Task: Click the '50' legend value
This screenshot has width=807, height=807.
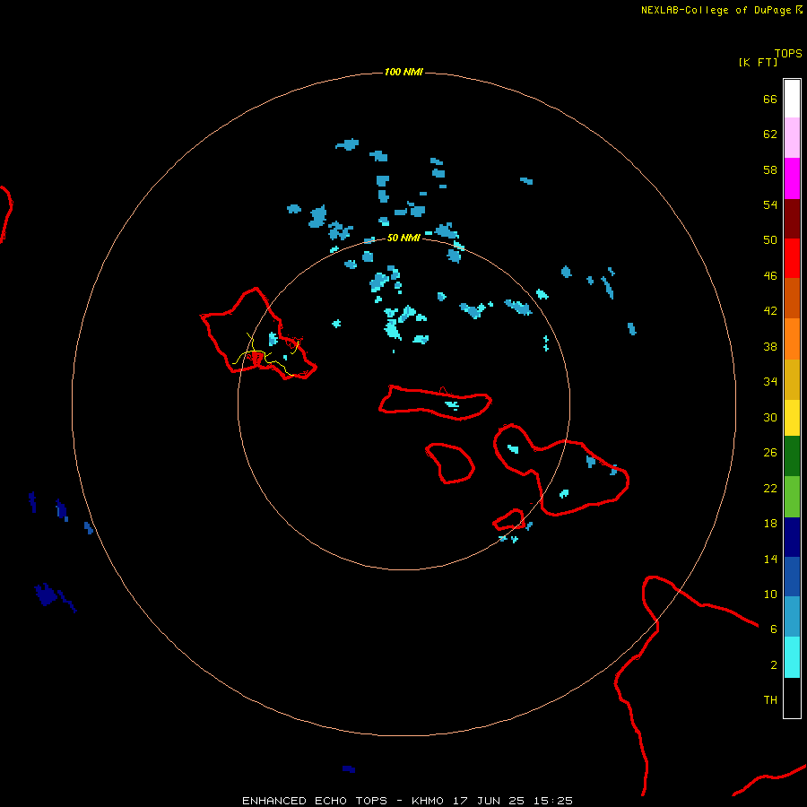Action: [x=770, y=240]
